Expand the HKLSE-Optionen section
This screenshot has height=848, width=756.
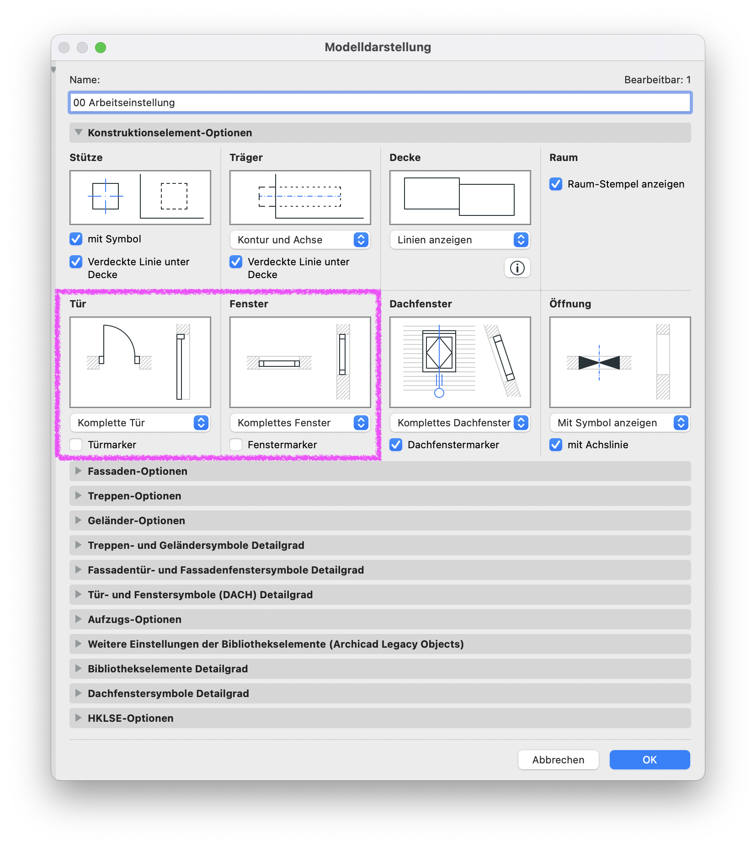coord(380,718)
